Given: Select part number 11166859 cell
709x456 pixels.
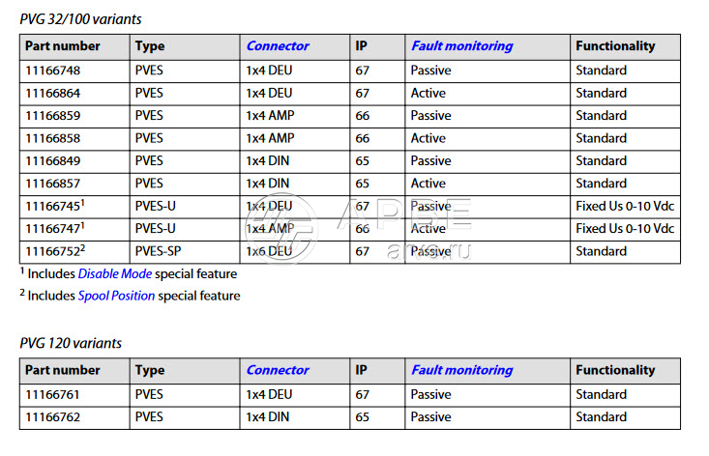Looking at the screenshot, I should pos(54,116).
